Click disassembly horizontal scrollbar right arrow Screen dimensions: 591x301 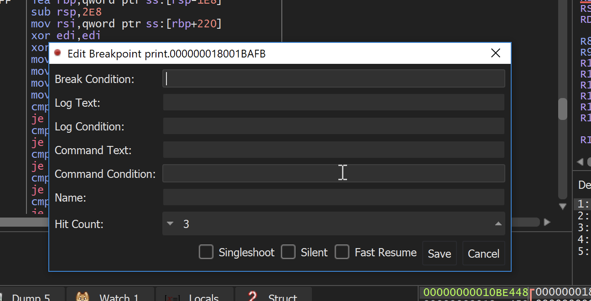547,222
